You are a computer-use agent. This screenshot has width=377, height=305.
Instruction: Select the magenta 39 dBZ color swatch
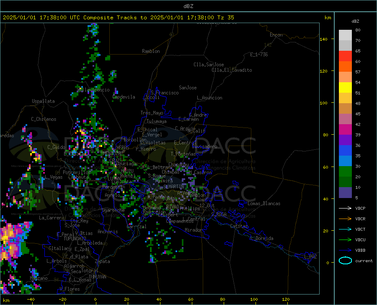coord(345,130)
